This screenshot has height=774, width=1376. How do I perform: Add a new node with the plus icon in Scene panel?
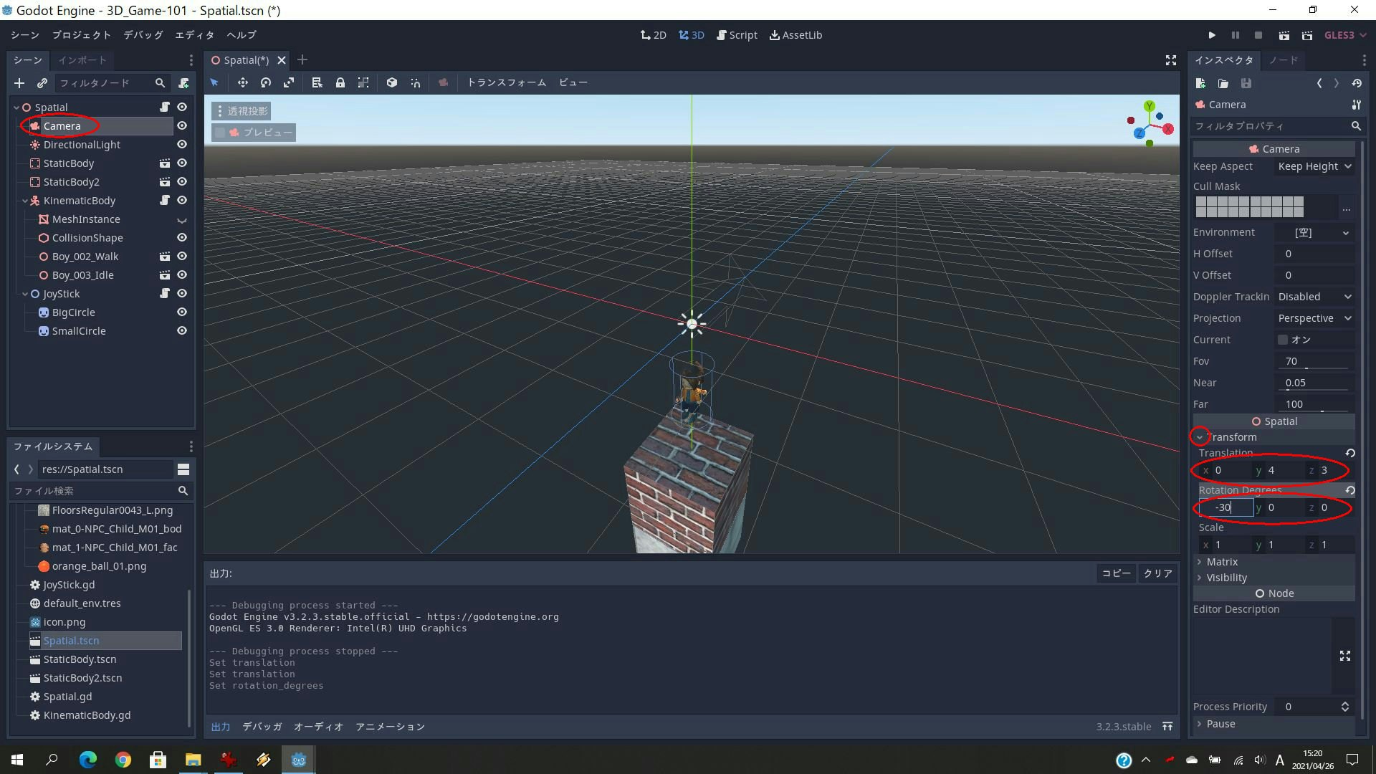tap(19, 83)
